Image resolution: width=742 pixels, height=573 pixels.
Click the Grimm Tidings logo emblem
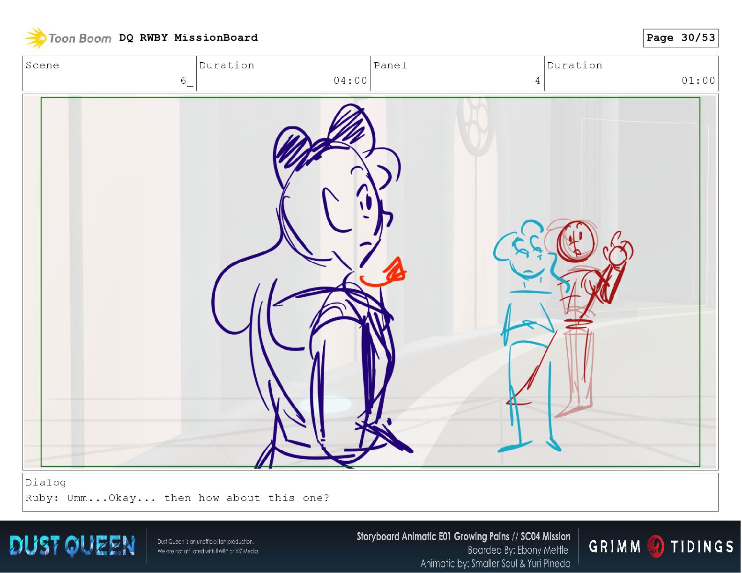click(656, 546)
